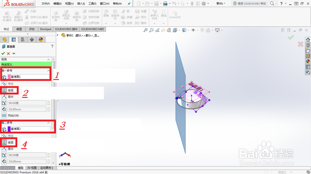Click the pushpin keep-visible icon
The image size is (311, 174).
pyautogui.click(x=13, y=53)
